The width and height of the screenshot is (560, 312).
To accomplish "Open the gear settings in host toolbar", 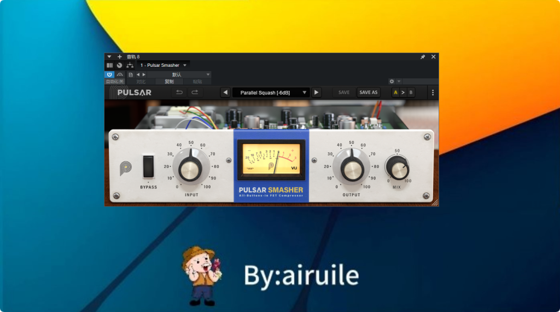I will tap(392, 82).
